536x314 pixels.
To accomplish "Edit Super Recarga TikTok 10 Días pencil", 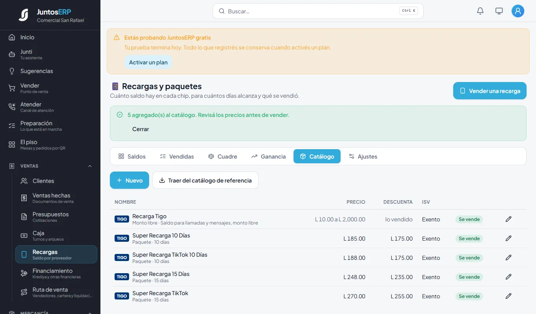I will (509, 257).
